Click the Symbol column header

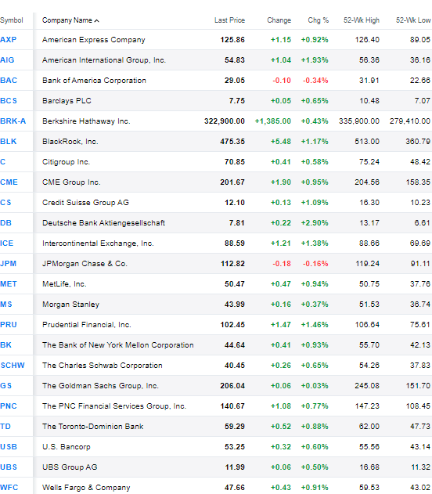point(12,20)
